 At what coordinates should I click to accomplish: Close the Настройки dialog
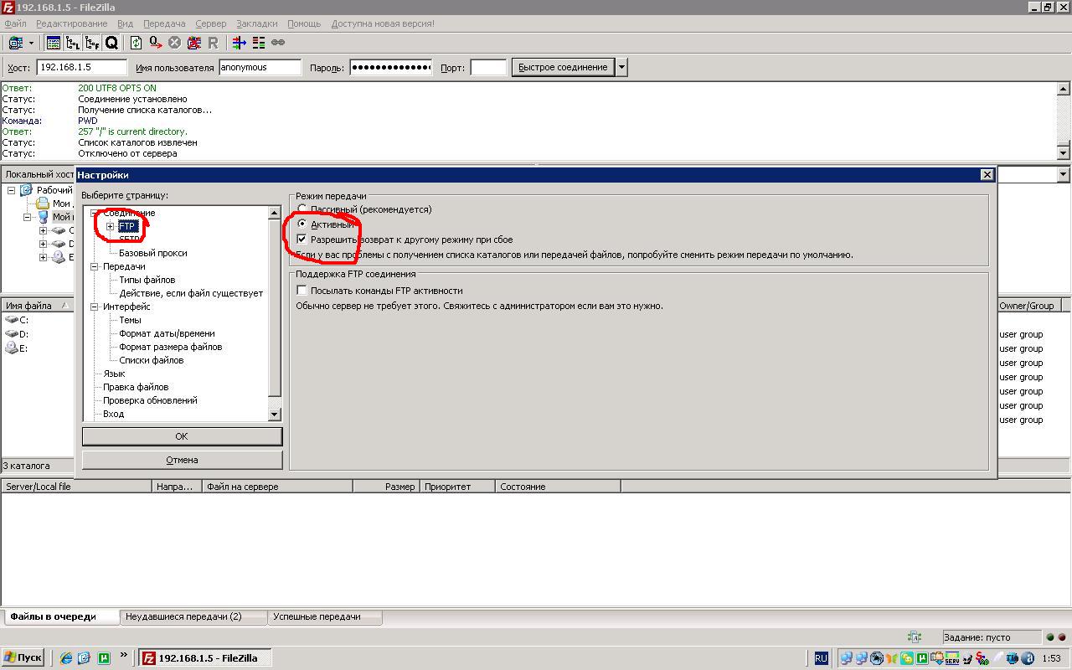(x=987, y=174)
